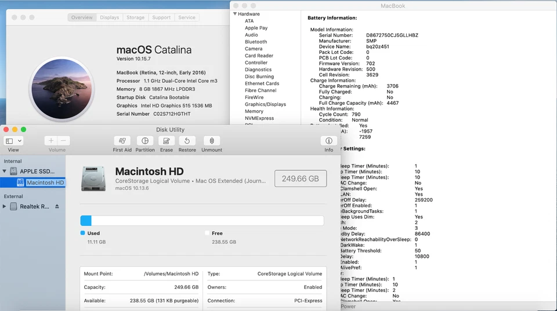Select Fibre Channel in the hardware list

(261, 90)
